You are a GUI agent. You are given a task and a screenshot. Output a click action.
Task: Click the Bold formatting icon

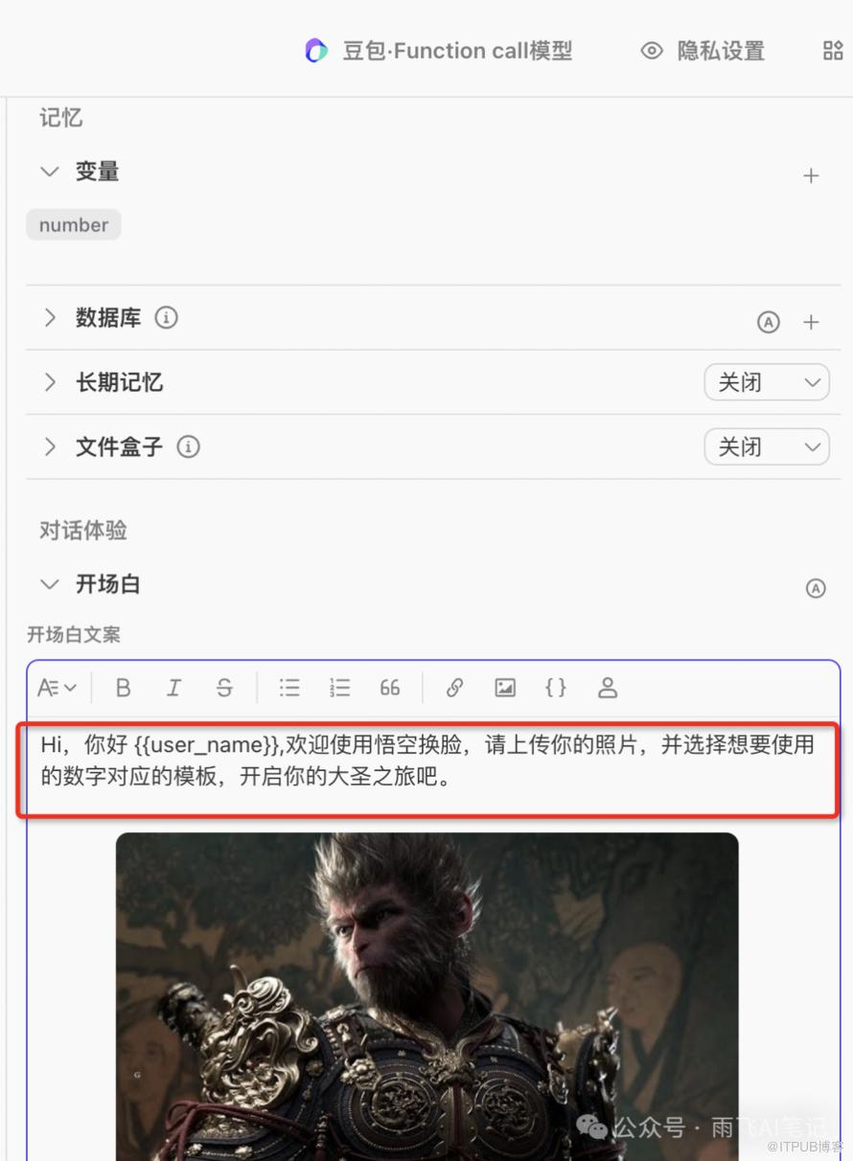[x=123, y=688]
